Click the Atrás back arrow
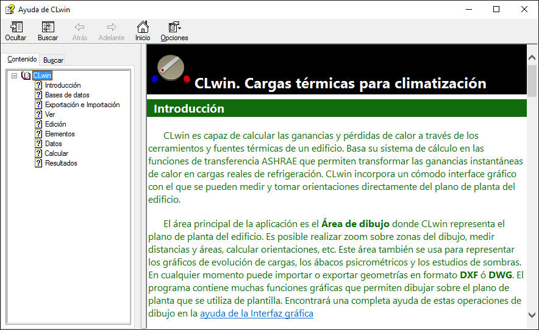Viewport: 539px width, 330px height. click(x=79, y=27)
